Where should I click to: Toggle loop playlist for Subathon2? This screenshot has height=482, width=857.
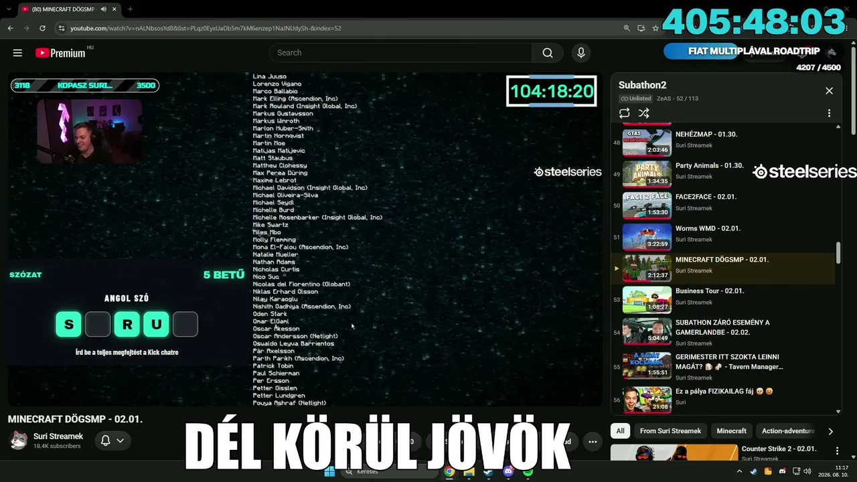point(625,113)
